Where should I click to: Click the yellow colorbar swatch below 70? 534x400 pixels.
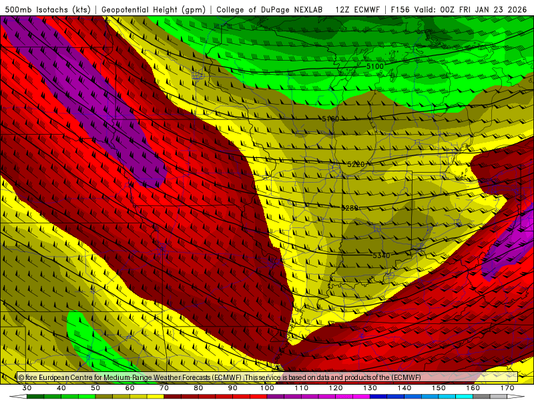coord(156,397)
